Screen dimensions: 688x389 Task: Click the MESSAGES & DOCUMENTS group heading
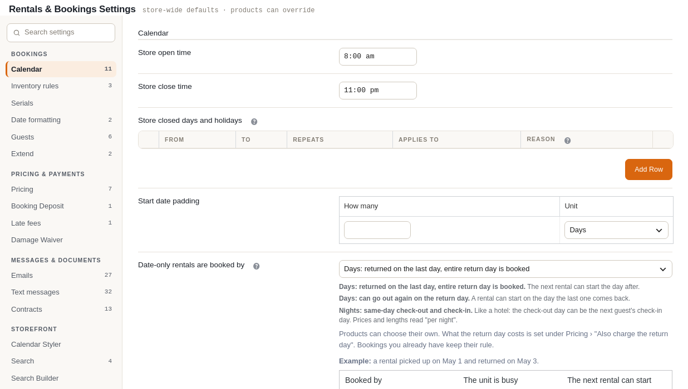[x=56, y=260]
